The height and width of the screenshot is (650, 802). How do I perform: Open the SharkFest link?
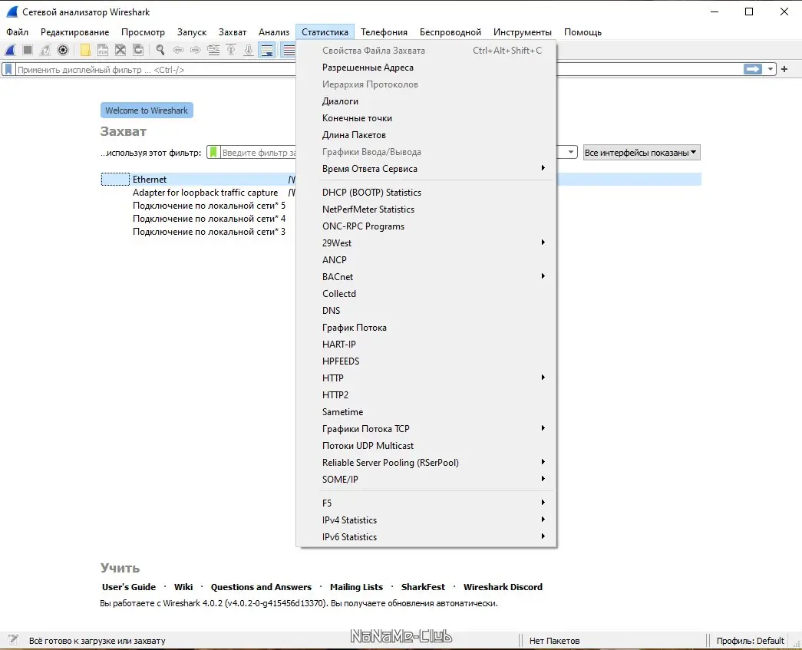(423, 587)
